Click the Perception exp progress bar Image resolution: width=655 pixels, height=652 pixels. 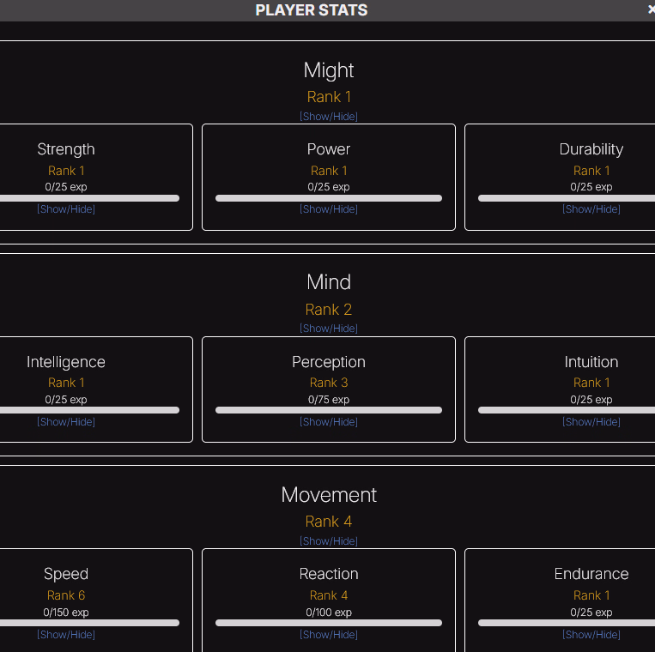(329, 410)
